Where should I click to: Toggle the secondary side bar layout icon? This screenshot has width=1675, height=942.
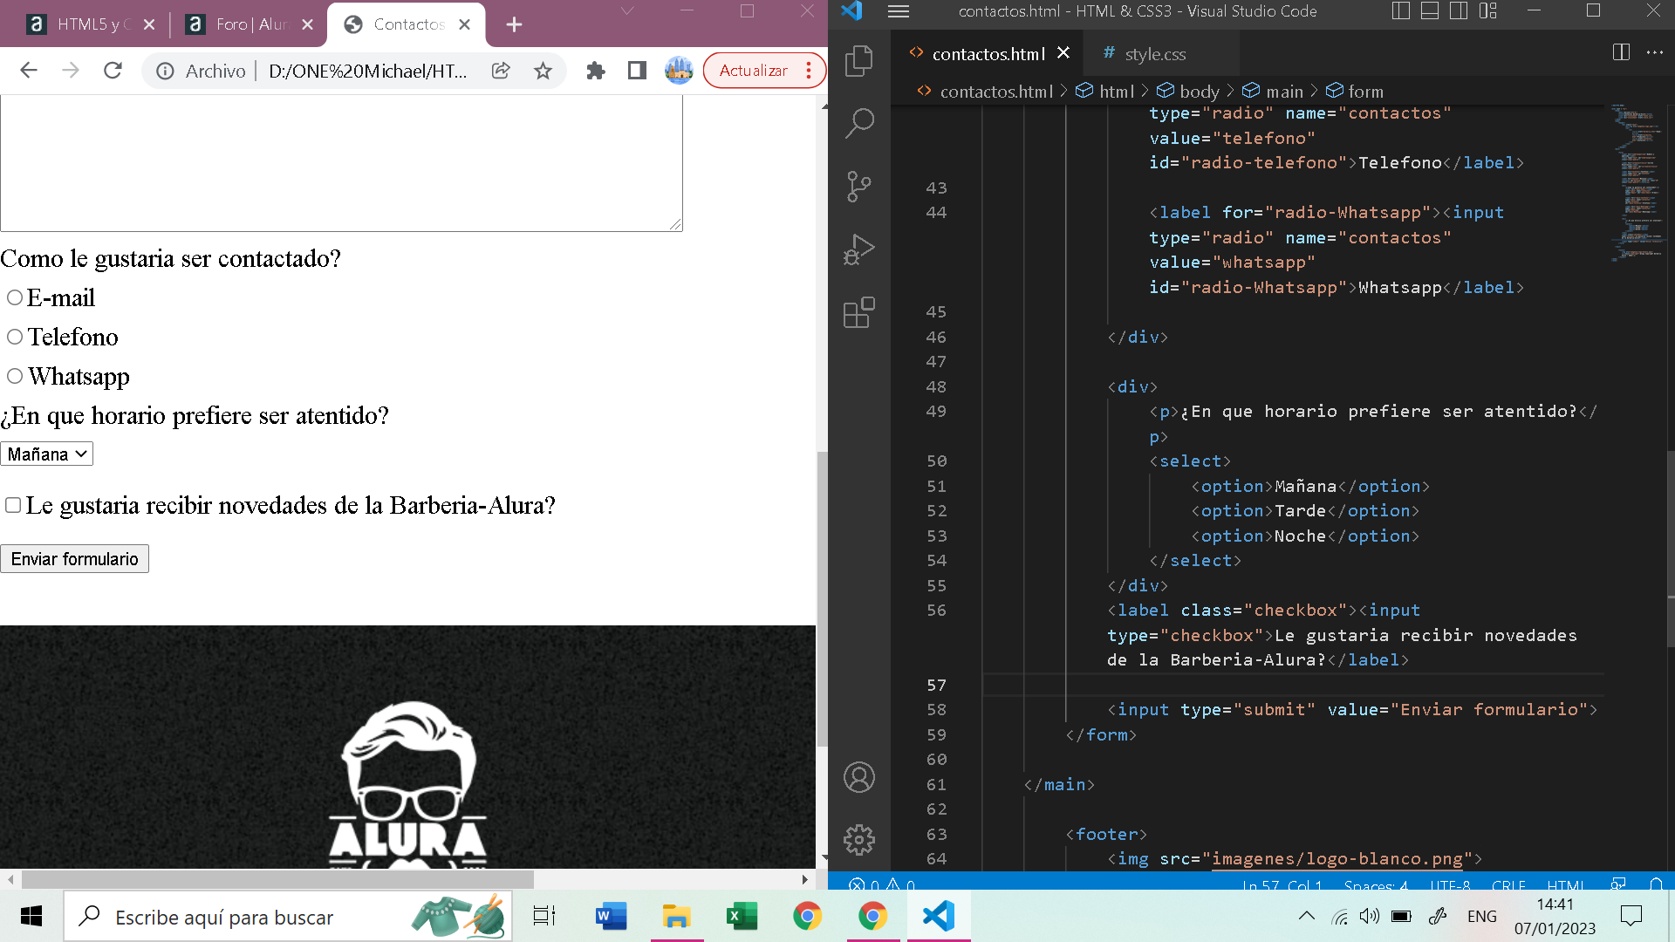[1459, 11]
